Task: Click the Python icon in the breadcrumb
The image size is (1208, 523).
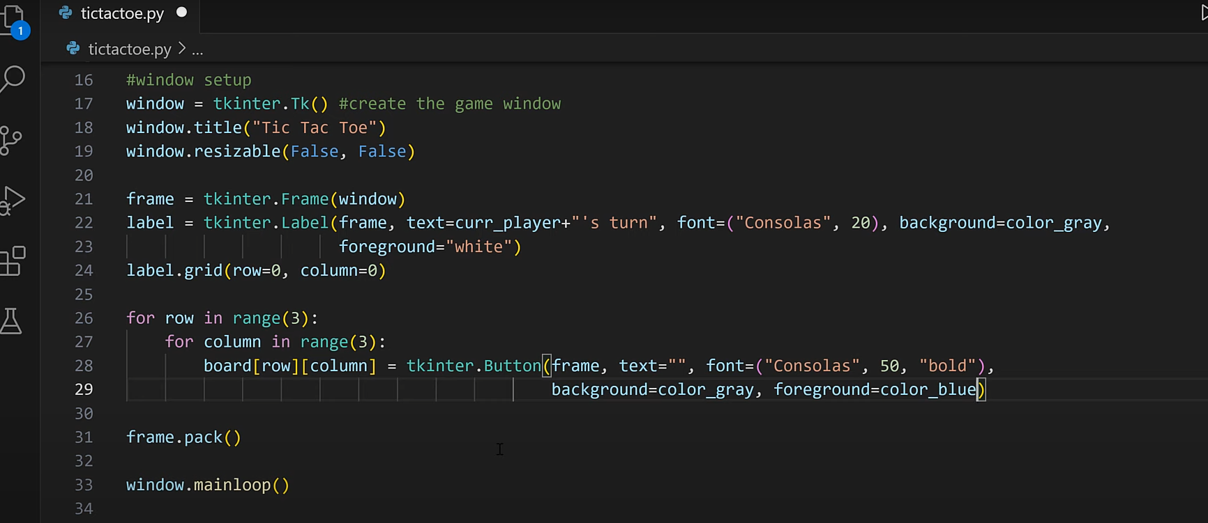Action: tap(73, 49)
